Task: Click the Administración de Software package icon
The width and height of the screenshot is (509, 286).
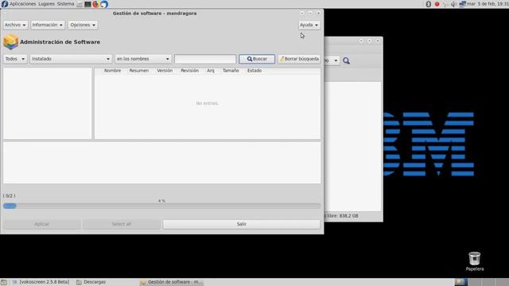Action: coord(10,42)
